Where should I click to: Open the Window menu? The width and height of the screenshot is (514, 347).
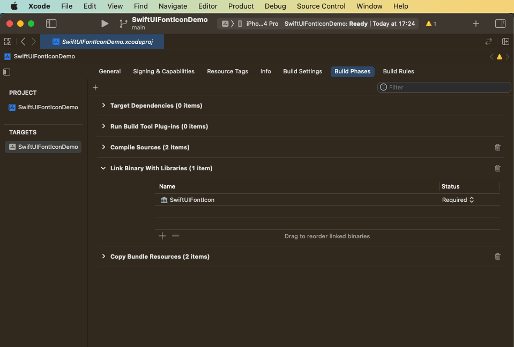369,6
